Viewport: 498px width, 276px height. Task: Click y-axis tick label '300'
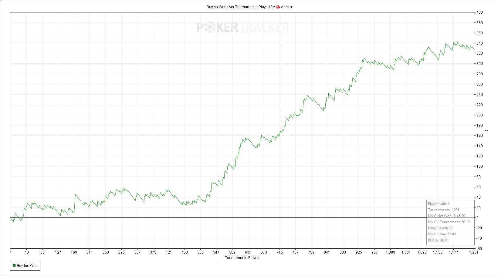(479, 64)
